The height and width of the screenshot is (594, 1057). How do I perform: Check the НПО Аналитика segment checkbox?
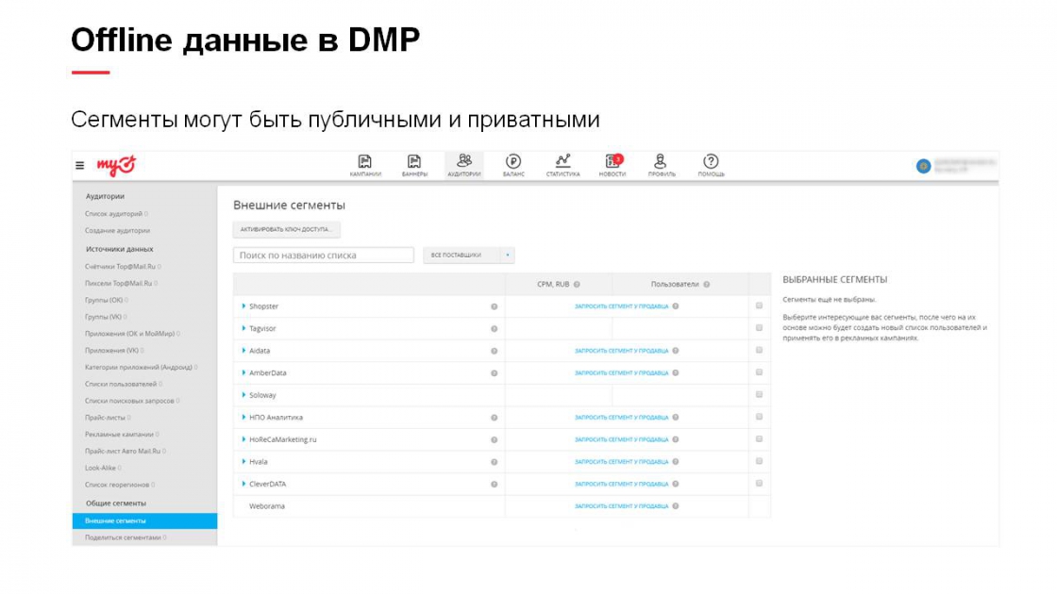click(x=759, y=417)
